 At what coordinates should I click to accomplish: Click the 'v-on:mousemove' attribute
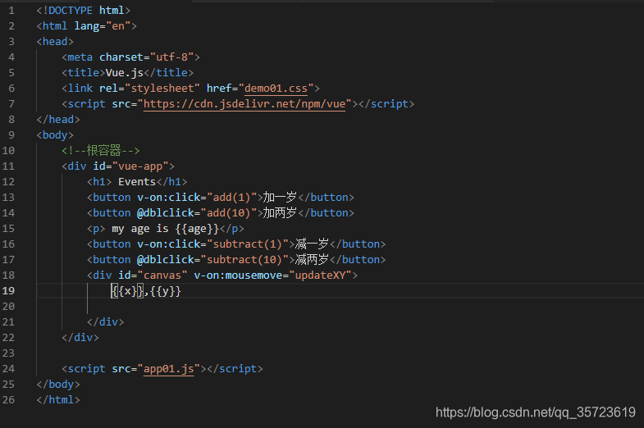238,275
